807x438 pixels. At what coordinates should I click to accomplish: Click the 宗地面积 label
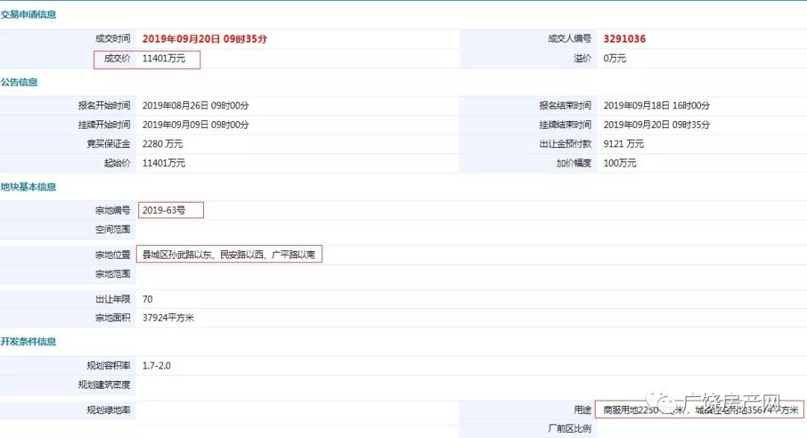tap(113, 318)
